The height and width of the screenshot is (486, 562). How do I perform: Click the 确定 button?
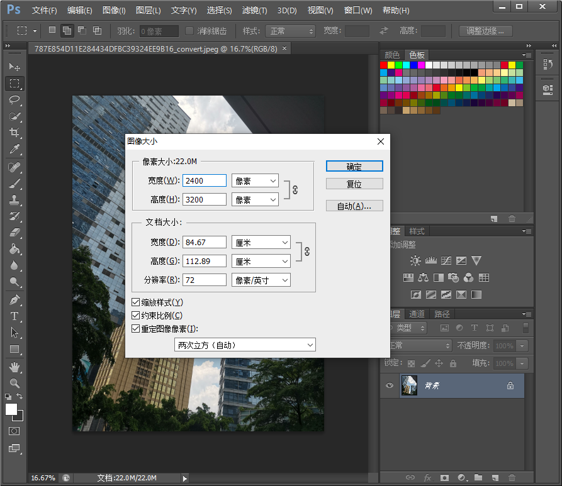pos(354,166)
